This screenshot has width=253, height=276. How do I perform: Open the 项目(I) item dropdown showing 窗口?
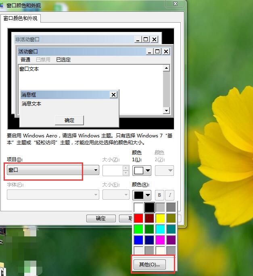tap(53, 170)
